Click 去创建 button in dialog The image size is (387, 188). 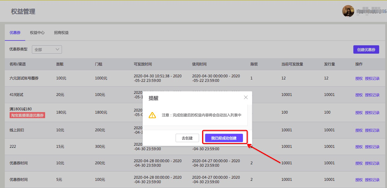coord(187,138)
